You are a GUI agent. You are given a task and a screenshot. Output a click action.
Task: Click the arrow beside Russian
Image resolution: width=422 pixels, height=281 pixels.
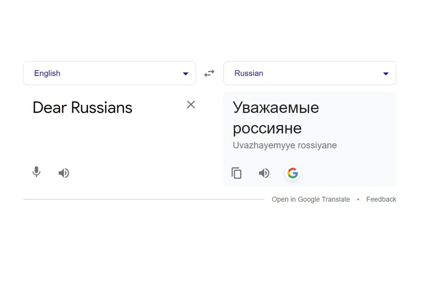386,74
